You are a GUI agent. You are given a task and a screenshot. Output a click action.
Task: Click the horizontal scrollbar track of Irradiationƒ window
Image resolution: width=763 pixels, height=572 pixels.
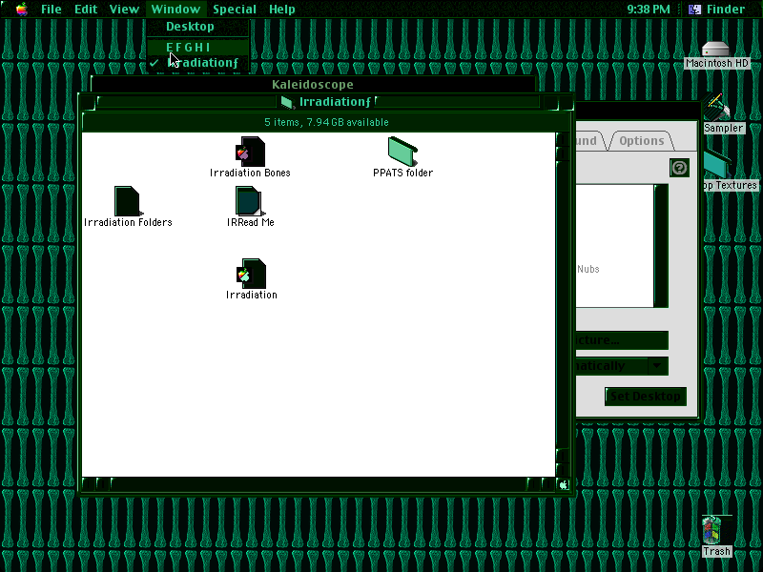(x=319, y=484)
